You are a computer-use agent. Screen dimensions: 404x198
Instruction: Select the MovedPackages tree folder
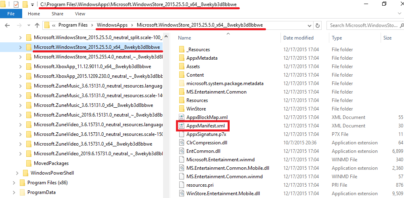click(x=51, y=163)
